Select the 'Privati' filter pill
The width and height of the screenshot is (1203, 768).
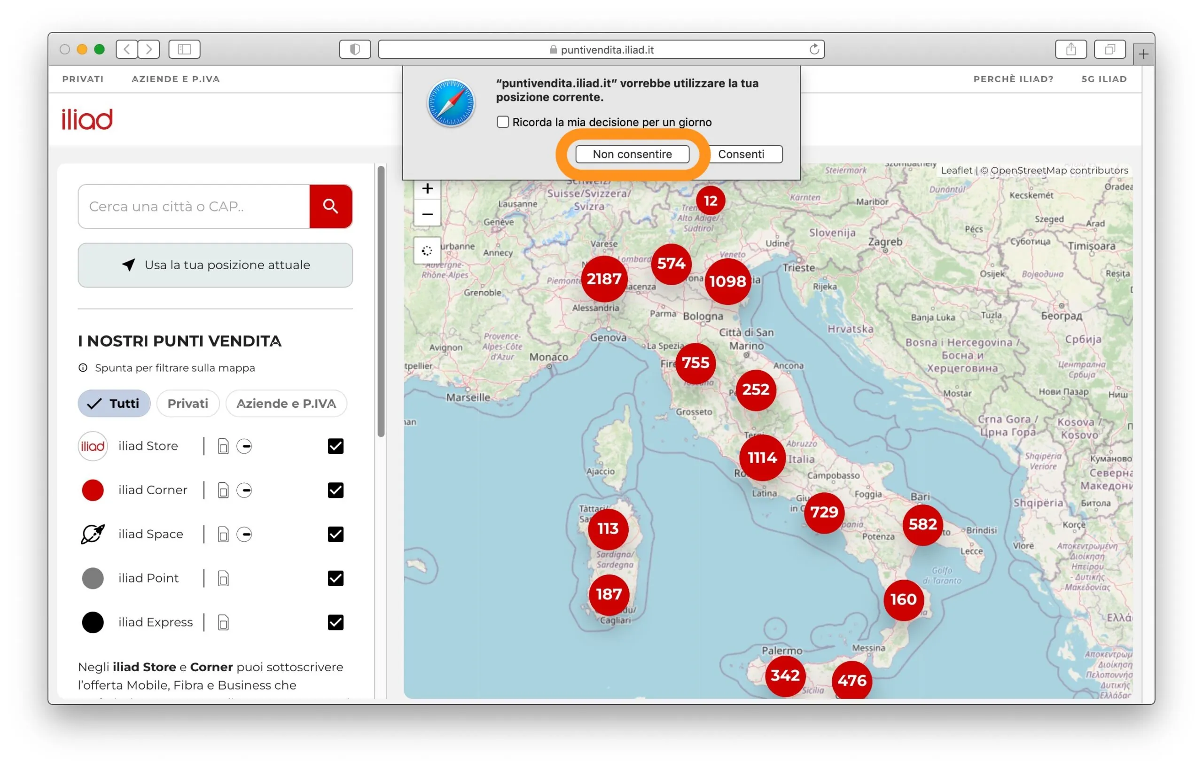(x=188, y=403)
